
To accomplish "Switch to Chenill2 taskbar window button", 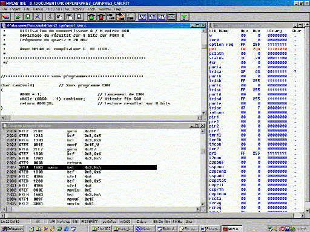I will point(101,229).
